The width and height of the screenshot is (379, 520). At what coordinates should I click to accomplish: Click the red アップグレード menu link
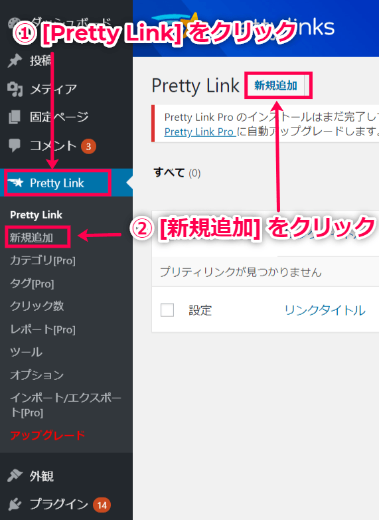tap(48, 436)
